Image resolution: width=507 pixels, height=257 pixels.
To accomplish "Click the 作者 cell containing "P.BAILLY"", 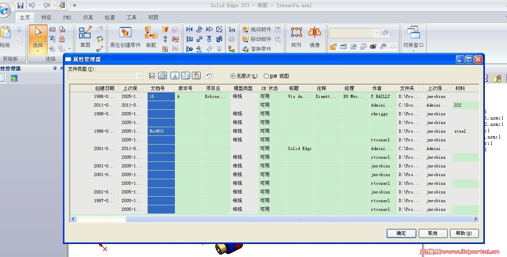I will click(x=383, y=96).
